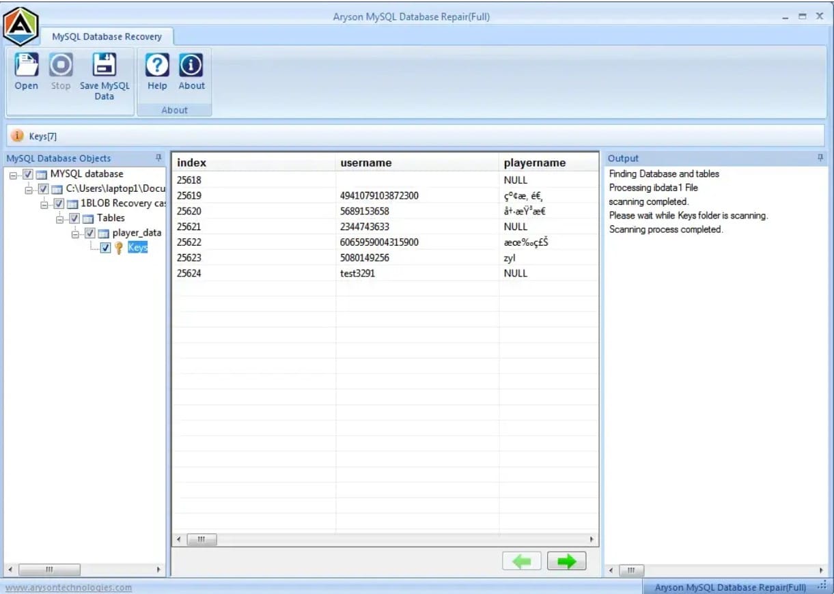Collapse the Tables tree node
The image size is (834, 594).
point(60,218)
